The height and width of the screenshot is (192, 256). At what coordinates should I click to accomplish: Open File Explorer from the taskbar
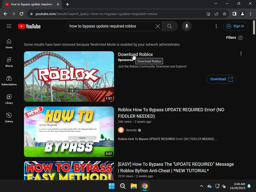133,186
